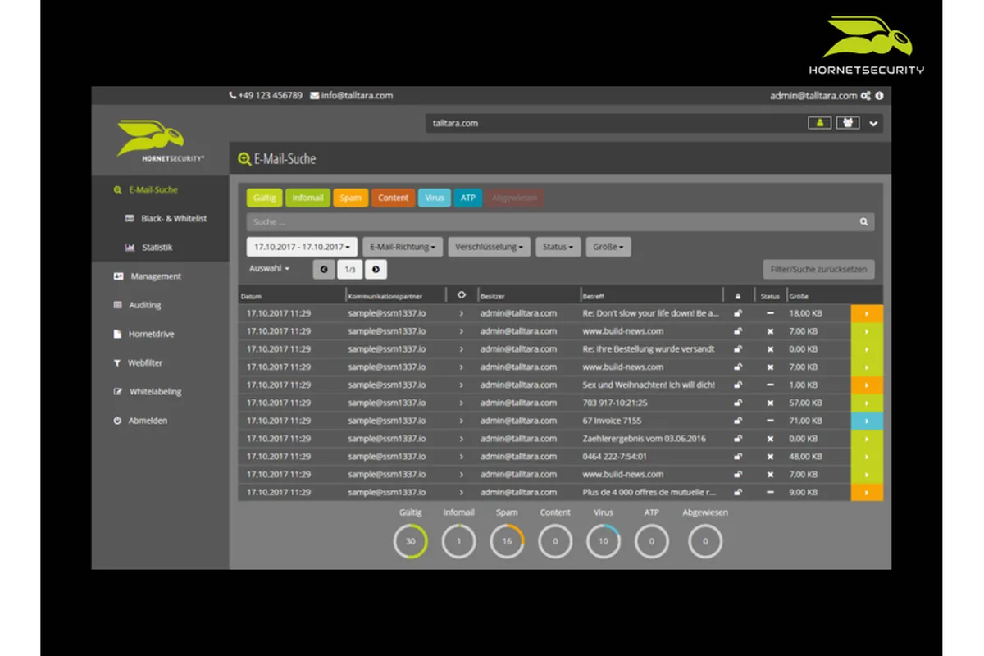Click the phone icon in the top bar
The height and width of the screenshot is (656, 984).
coord(233,96)
